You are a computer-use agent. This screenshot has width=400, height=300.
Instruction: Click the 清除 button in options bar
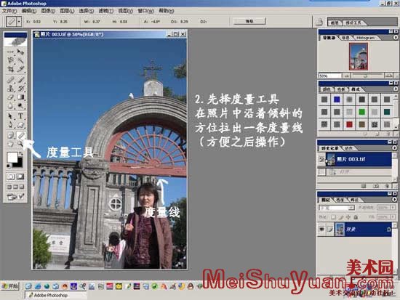coord(249,21)
